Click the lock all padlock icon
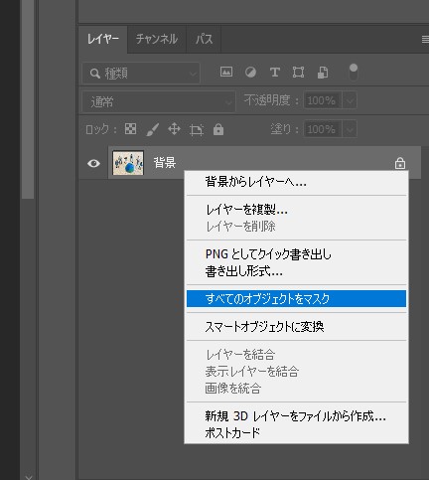The width and height of the screenshot is (429, 480). pos(218,129)
